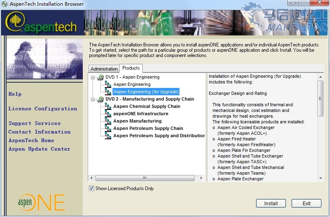Select the Products tab

coord(131,68)
